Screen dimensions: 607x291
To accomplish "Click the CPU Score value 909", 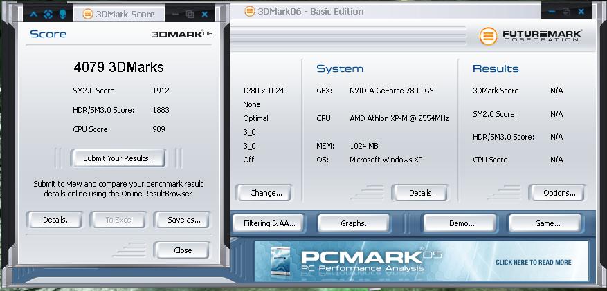I will (x=158, y=129).
